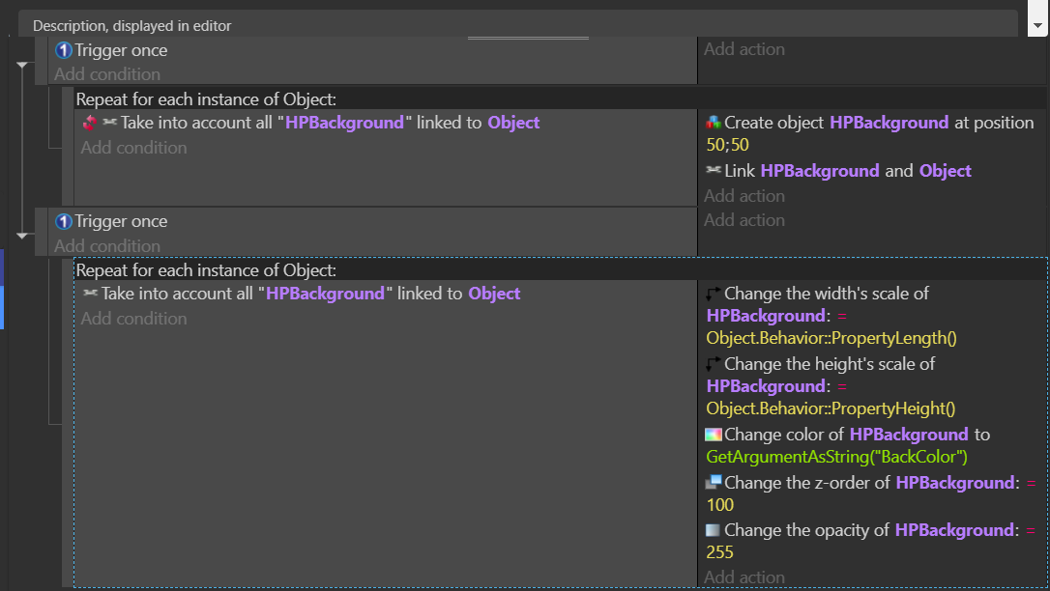Click the Change z-order action icon
This screenshot has width=1050, height=591.
pyautogui.click(x=714, y=482)
